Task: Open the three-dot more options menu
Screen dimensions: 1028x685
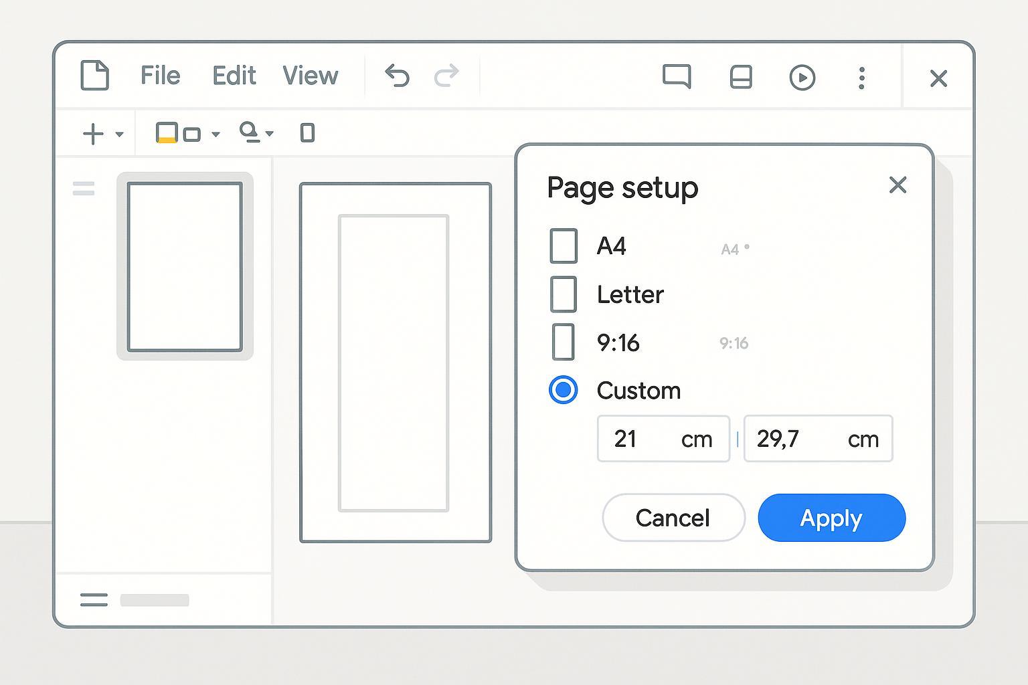Action: pos(861,78)
